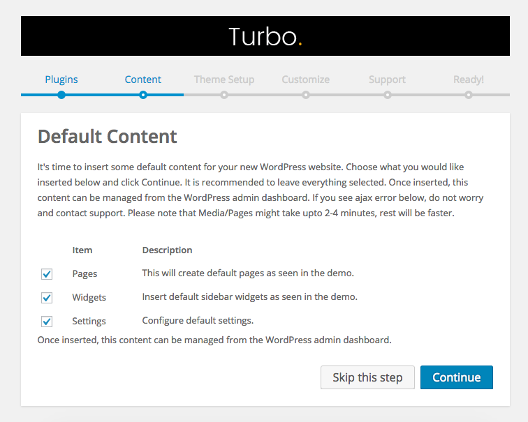528x422 pixels.
Task: Go to the Plugins step
Action: [61, 80]
